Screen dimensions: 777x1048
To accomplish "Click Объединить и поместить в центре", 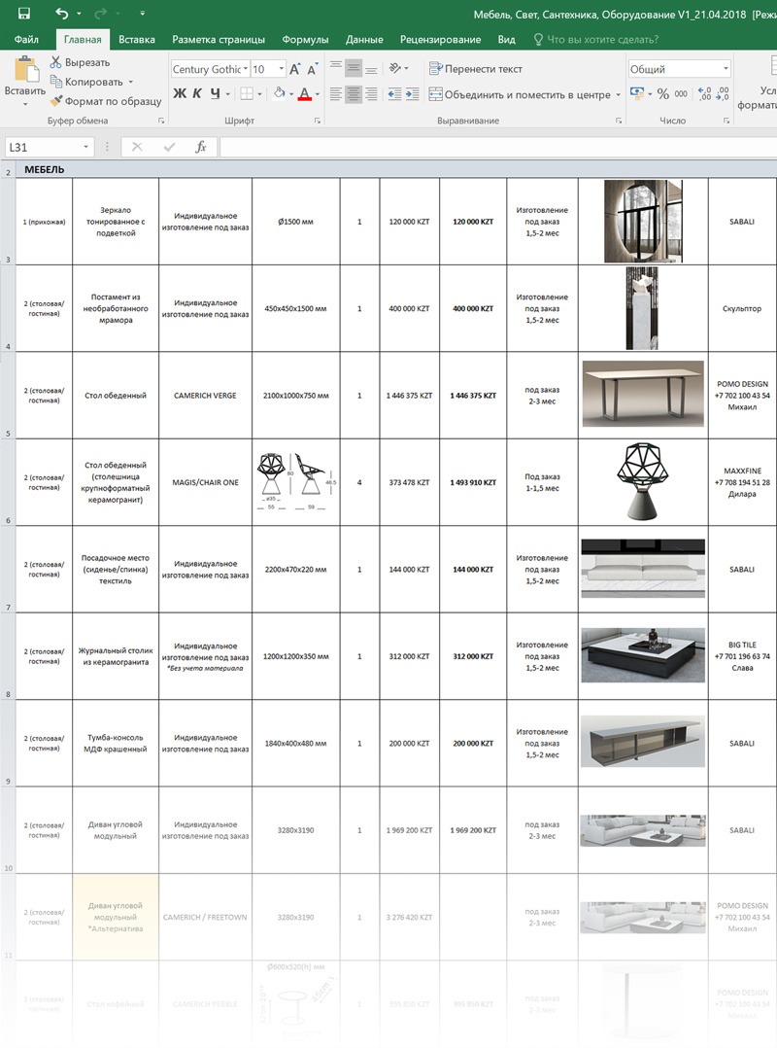I will (520, 94).
